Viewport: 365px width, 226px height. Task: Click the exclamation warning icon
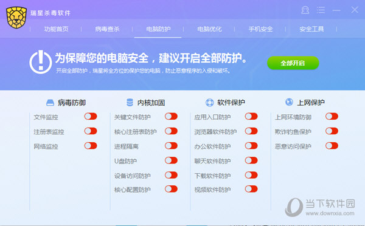click(x=41, y=62)
